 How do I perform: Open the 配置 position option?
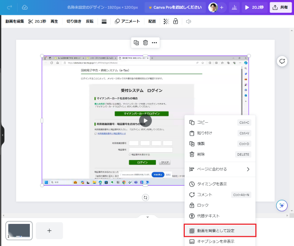152,22
